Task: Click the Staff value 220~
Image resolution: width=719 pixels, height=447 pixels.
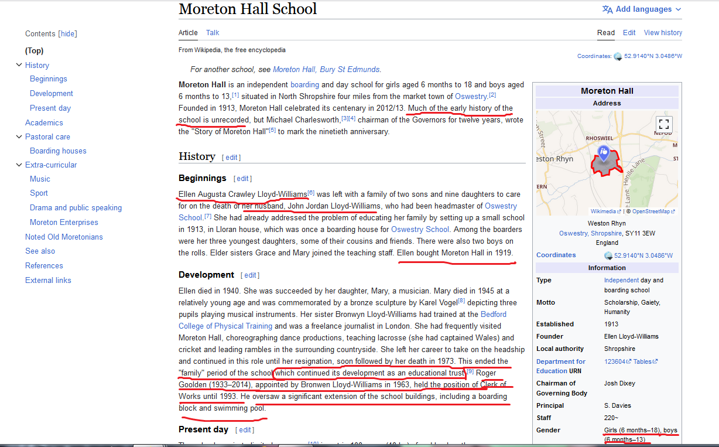Action: [x=612, y=418]
